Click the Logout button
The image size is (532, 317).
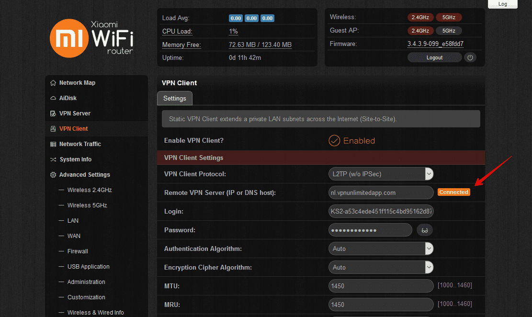[434, 57]
